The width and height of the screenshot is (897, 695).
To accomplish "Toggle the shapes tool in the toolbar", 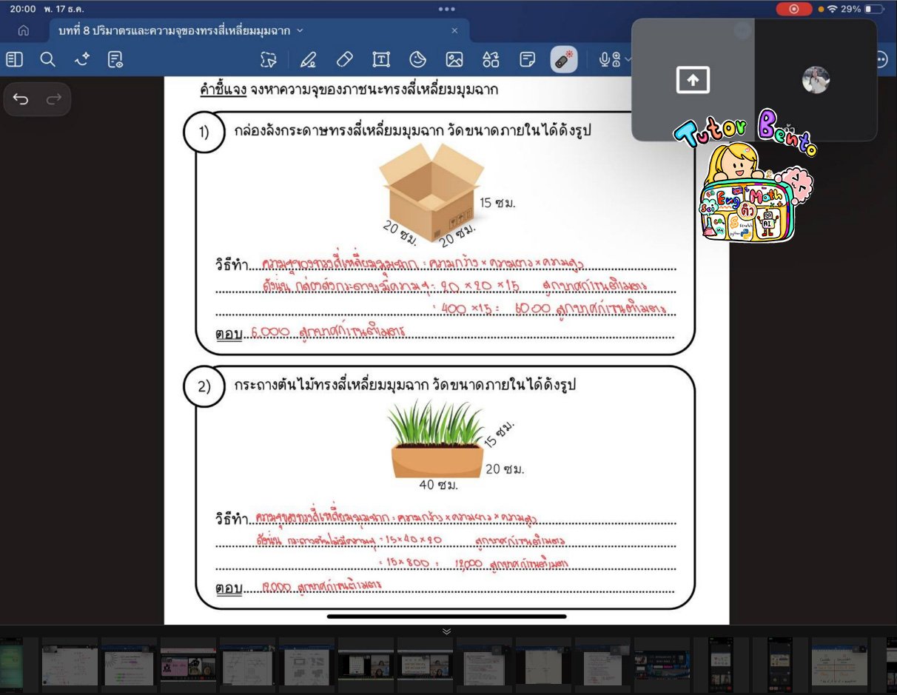I will [x=490, y=59].
